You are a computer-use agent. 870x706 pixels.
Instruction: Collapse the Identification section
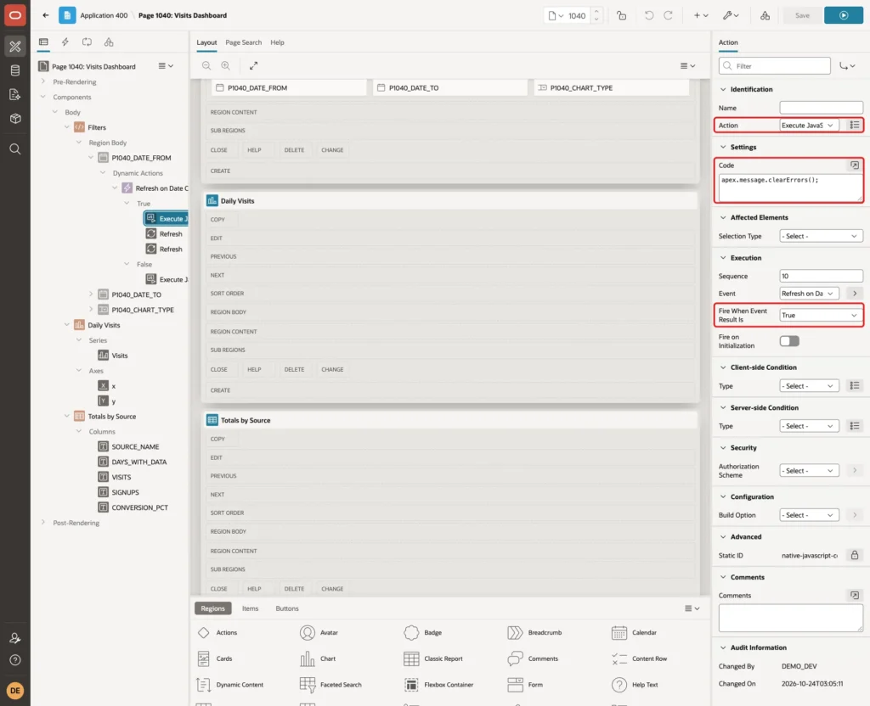pos(723,89)
